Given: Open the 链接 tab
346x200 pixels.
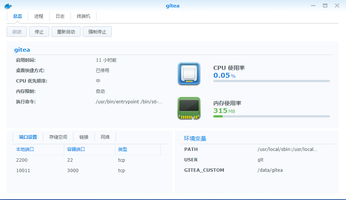Looking at the screenshot, I should [84, 137].
